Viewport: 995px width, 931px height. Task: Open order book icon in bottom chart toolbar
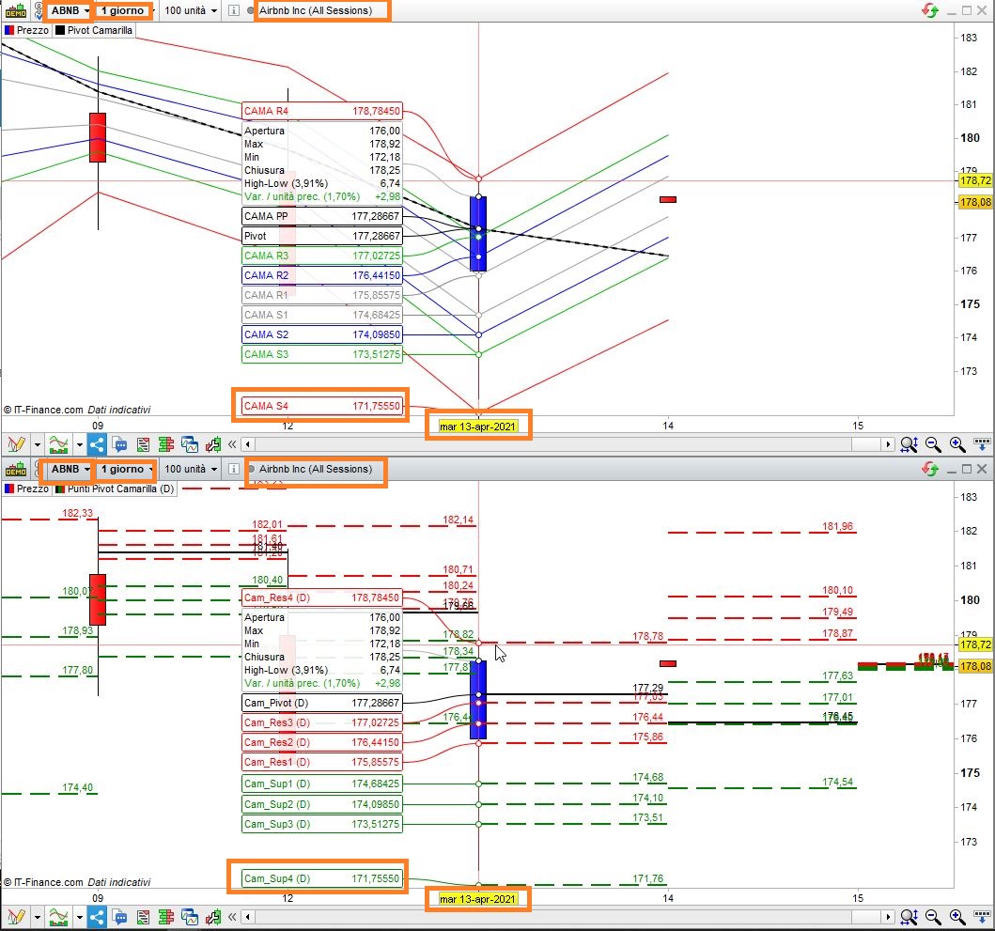point(166,916)
